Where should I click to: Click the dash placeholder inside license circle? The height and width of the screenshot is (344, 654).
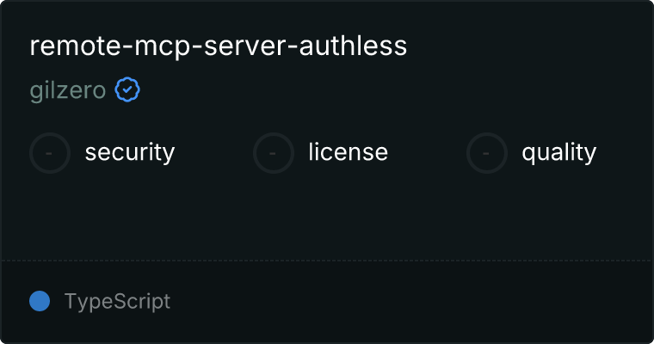pyautogui.click(x=273, y=153)
